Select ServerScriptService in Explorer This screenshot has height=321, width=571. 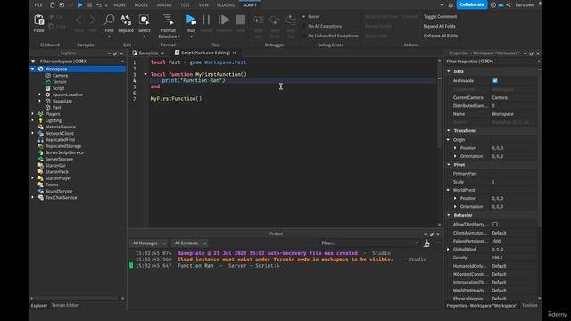pyautogui.click(x=64, y=152)
